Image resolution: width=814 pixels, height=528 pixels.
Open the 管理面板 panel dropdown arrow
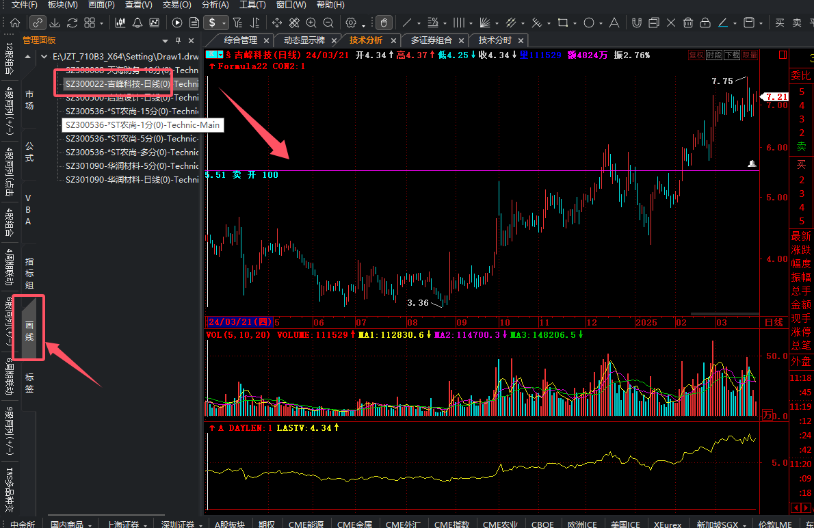165,40
